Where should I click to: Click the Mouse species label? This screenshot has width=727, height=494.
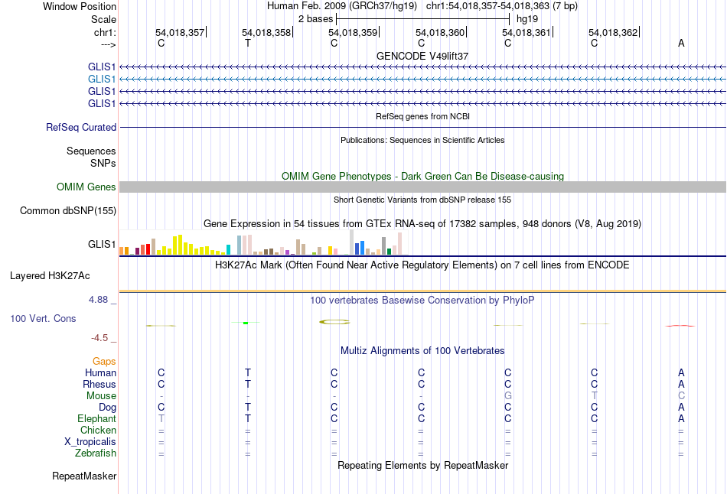click(101, 396)
